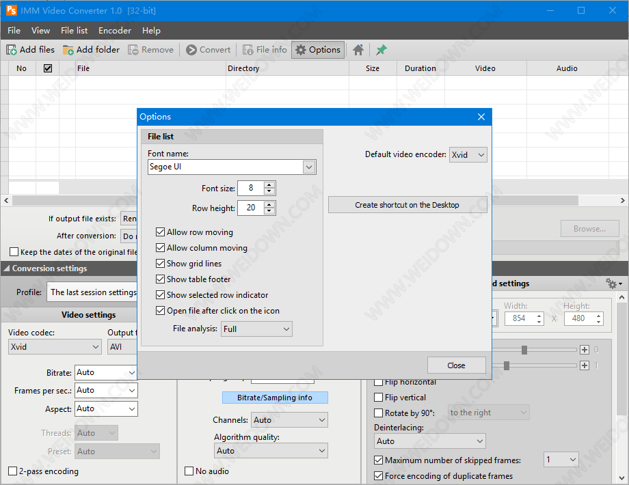Disable Show grid lines

tap(161, 264)
